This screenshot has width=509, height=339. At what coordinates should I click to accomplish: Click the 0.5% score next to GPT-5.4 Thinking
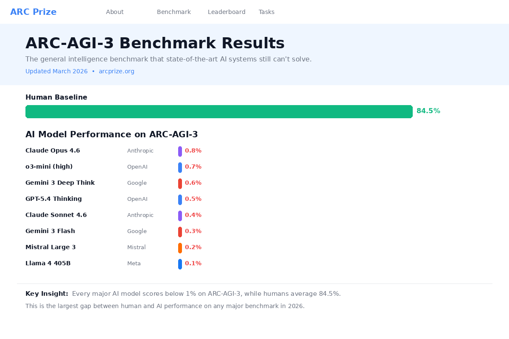point(193,199)
